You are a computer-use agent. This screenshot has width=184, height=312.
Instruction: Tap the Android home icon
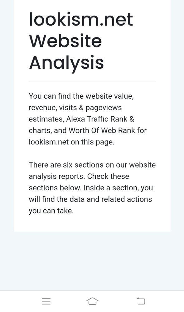point(92,301)
